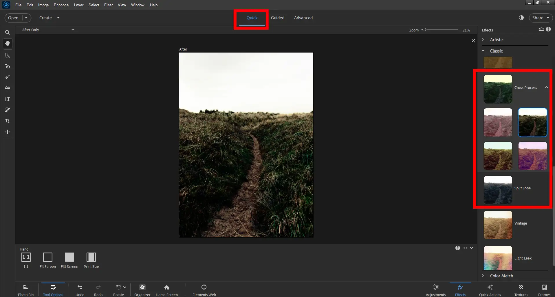Close the image with the X

(473, 41)
